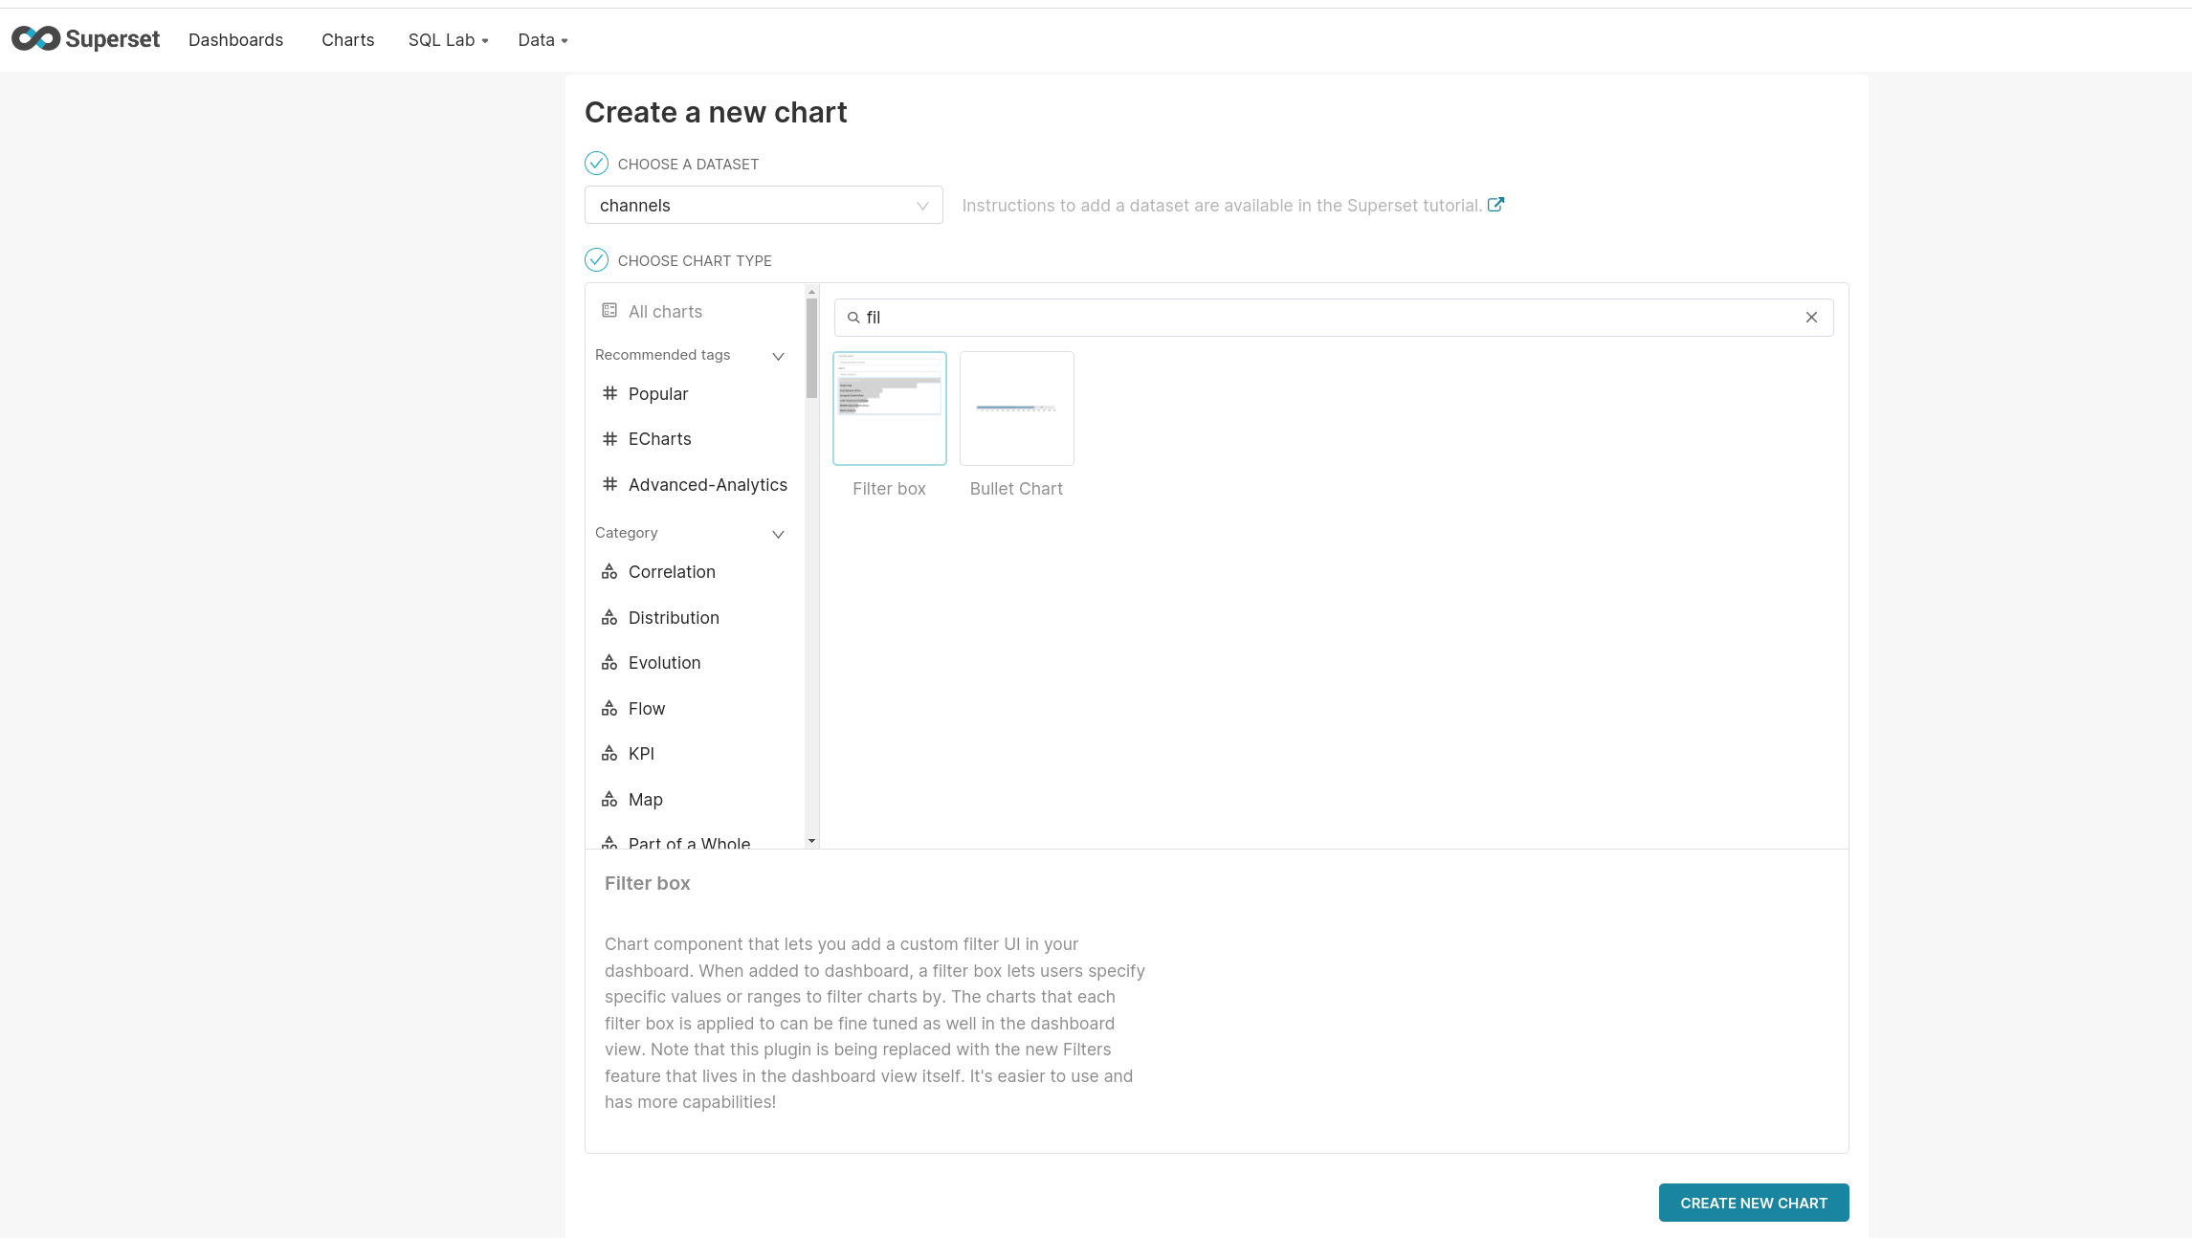The image size is (2192, 1238).
Task: Open the channels dataset dropdown
Action: 763,205
